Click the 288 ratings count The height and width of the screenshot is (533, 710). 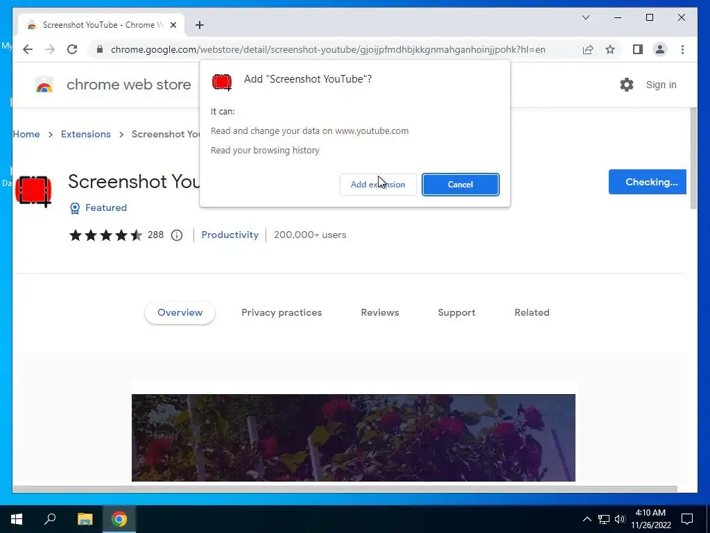[156, 235]
